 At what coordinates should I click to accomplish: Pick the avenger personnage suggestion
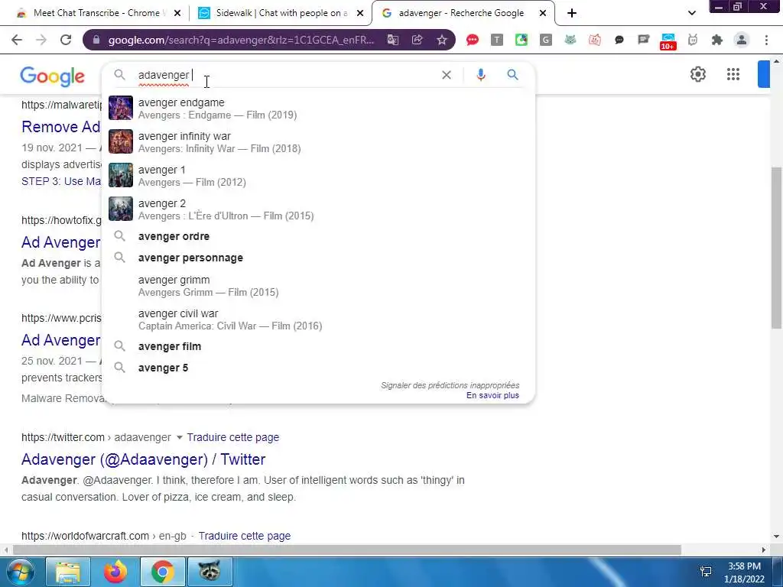pos(318,258)
